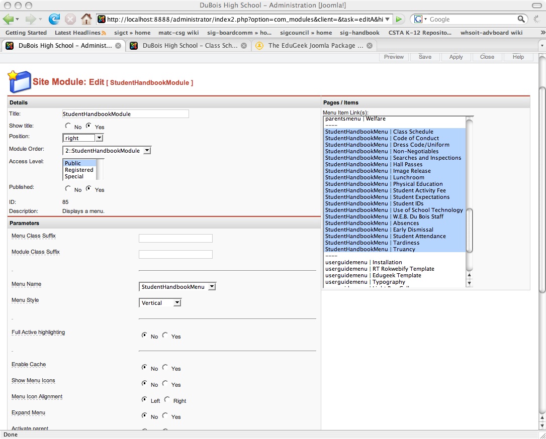Set Full Active highlighting to Yes

coord(165,335)
